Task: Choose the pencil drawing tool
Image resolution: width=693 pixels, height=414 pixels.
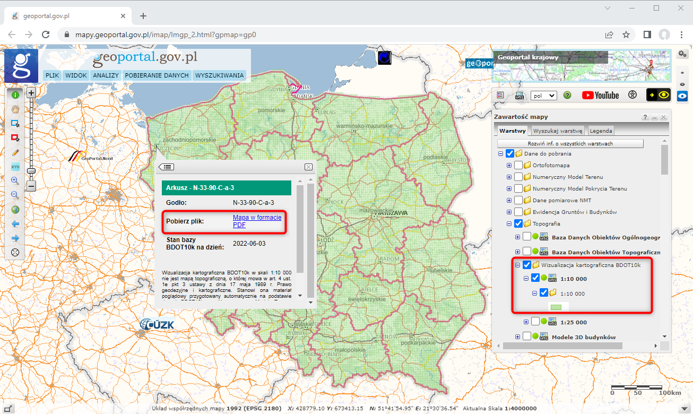Action: click(x=15, y=152)
